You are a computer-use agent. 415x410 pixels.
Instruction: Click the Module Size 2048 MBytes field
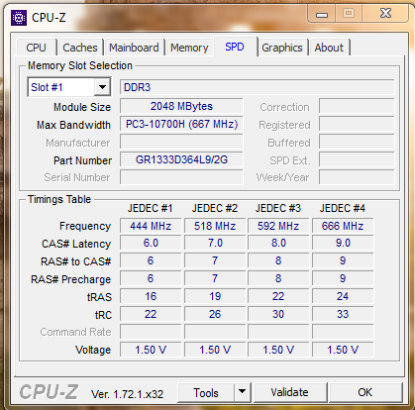[181, 106]
